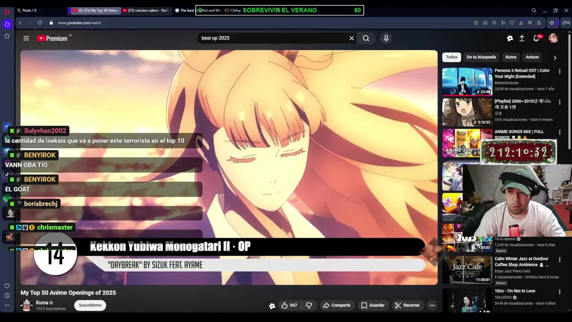Open the pinboards heart icon in the toolbar
The height and width of the screenshot is (322, 572).
(x=512, y=23)
